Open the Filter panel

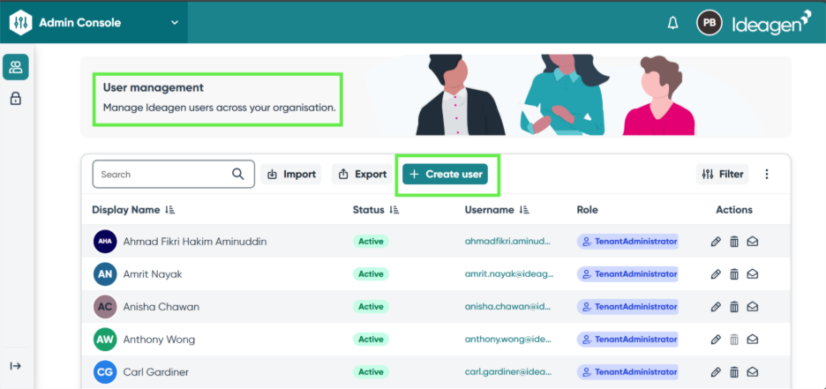(722, 175)
